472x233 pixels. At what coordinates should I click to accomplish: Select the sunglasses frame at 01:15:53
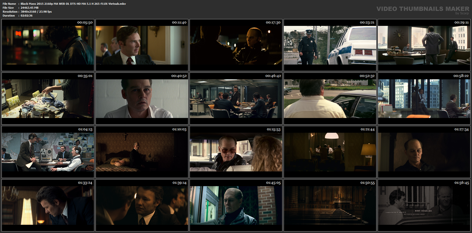point(236,152)
